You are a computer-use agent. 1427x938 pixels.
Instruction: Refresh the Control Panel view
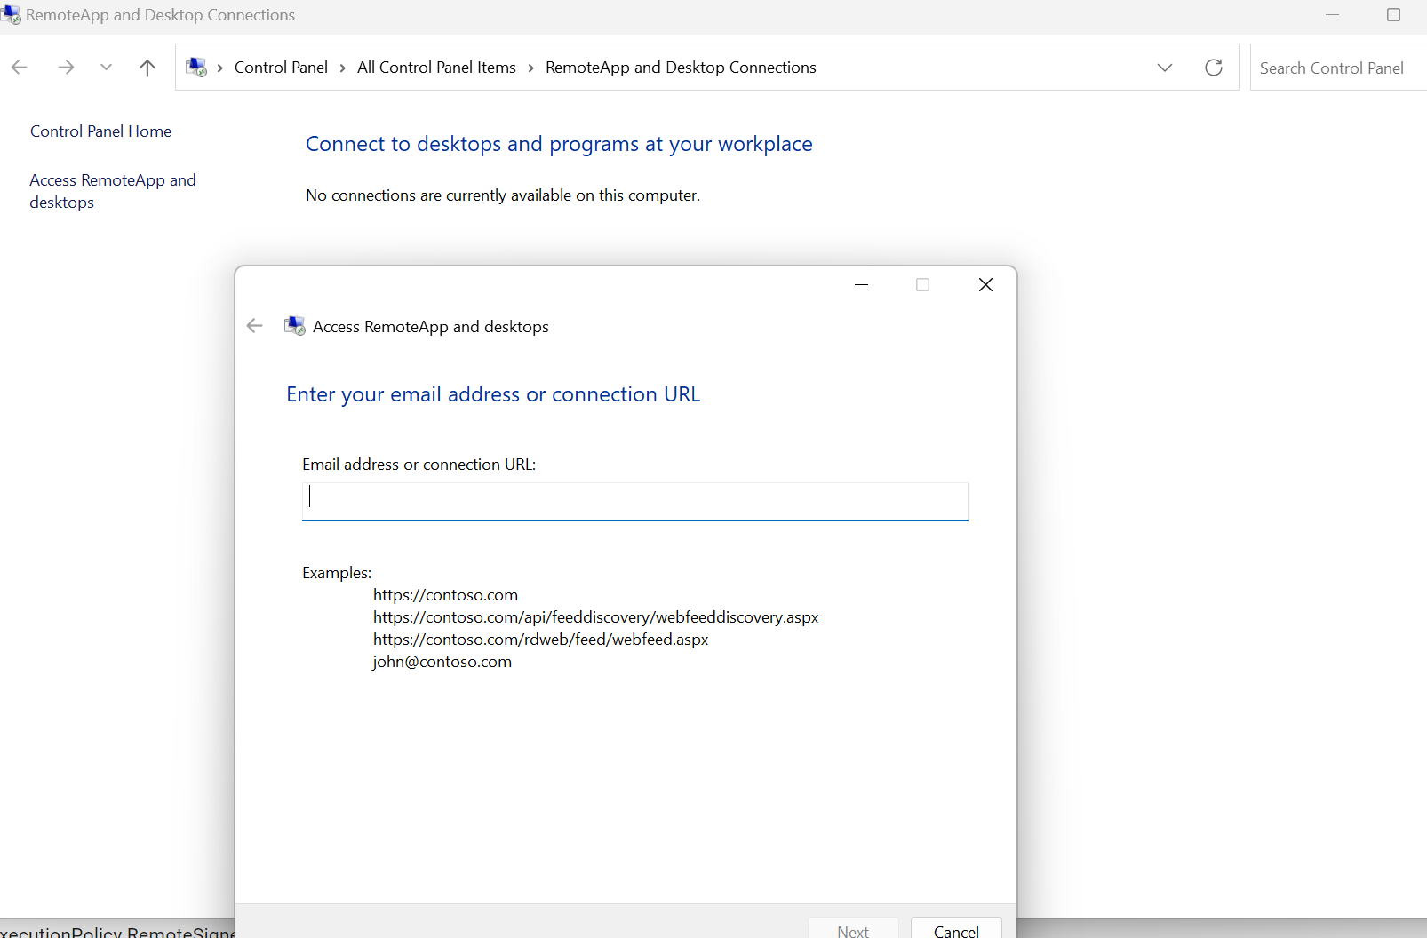(1214, 68)
